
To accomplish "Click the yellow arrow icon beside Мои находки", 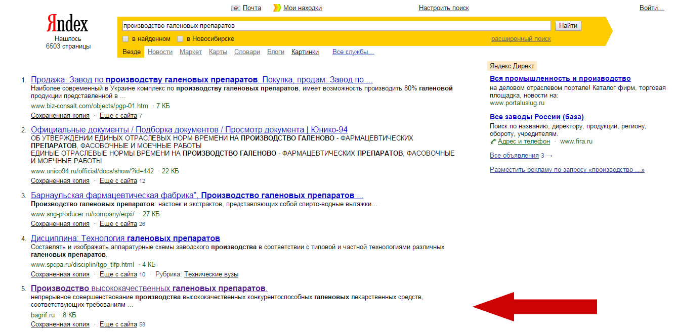I will pyautogui.click(x=277, y=8).
